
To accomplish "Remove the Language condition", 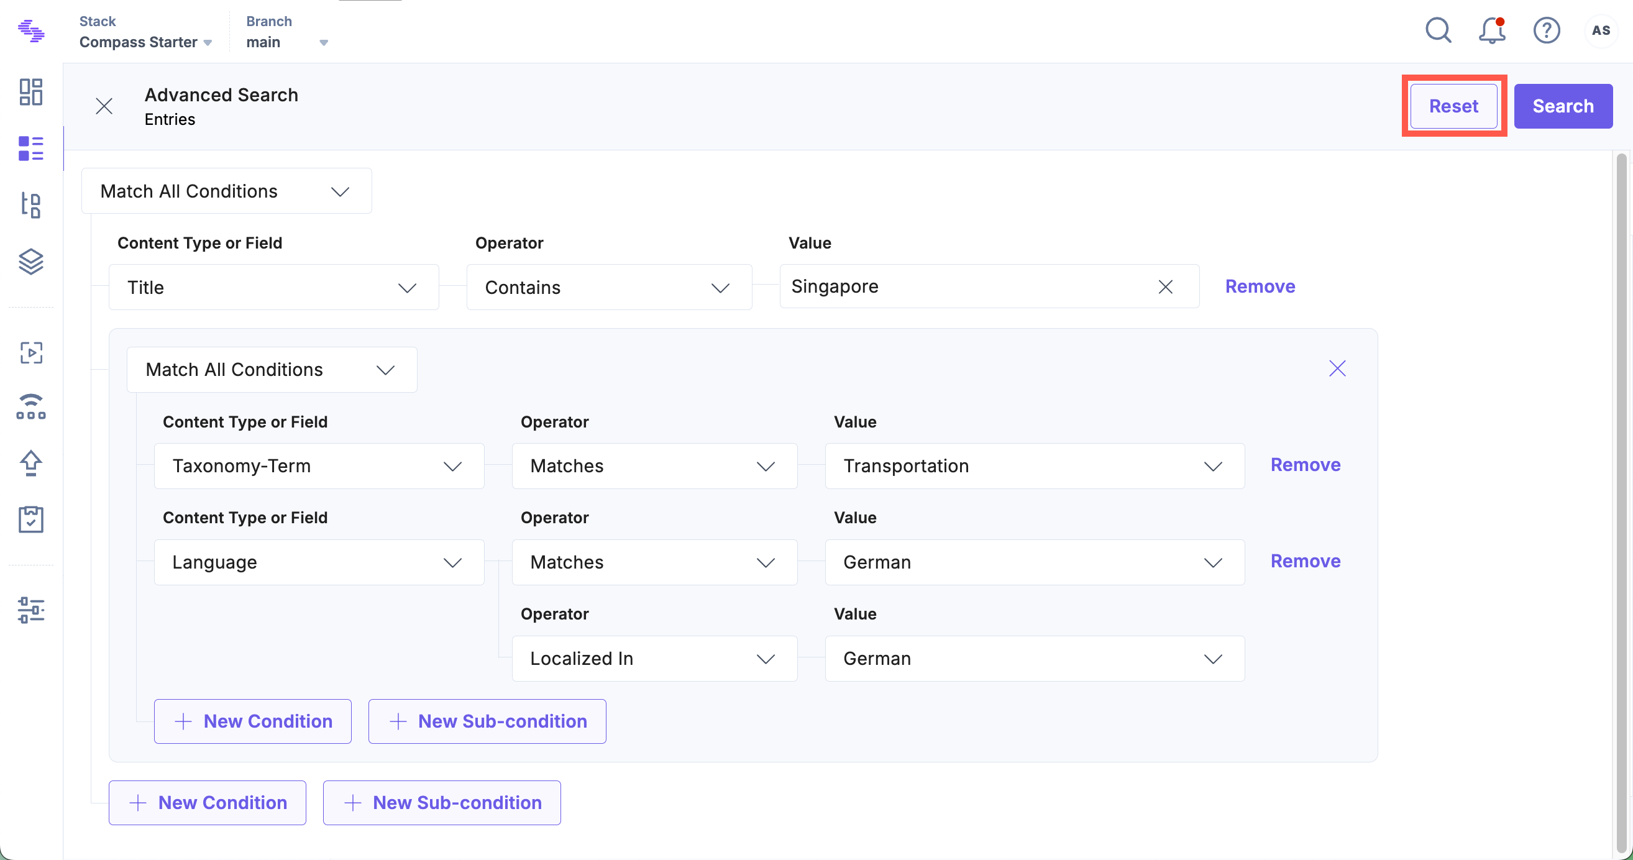I will [x=1306, y=561].
